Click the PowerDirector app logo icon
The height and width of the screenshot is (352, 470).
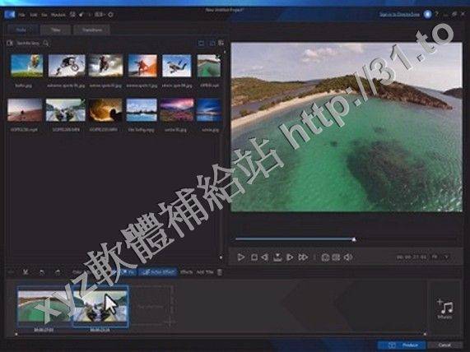pyautogui.click(x=10, y=14)
